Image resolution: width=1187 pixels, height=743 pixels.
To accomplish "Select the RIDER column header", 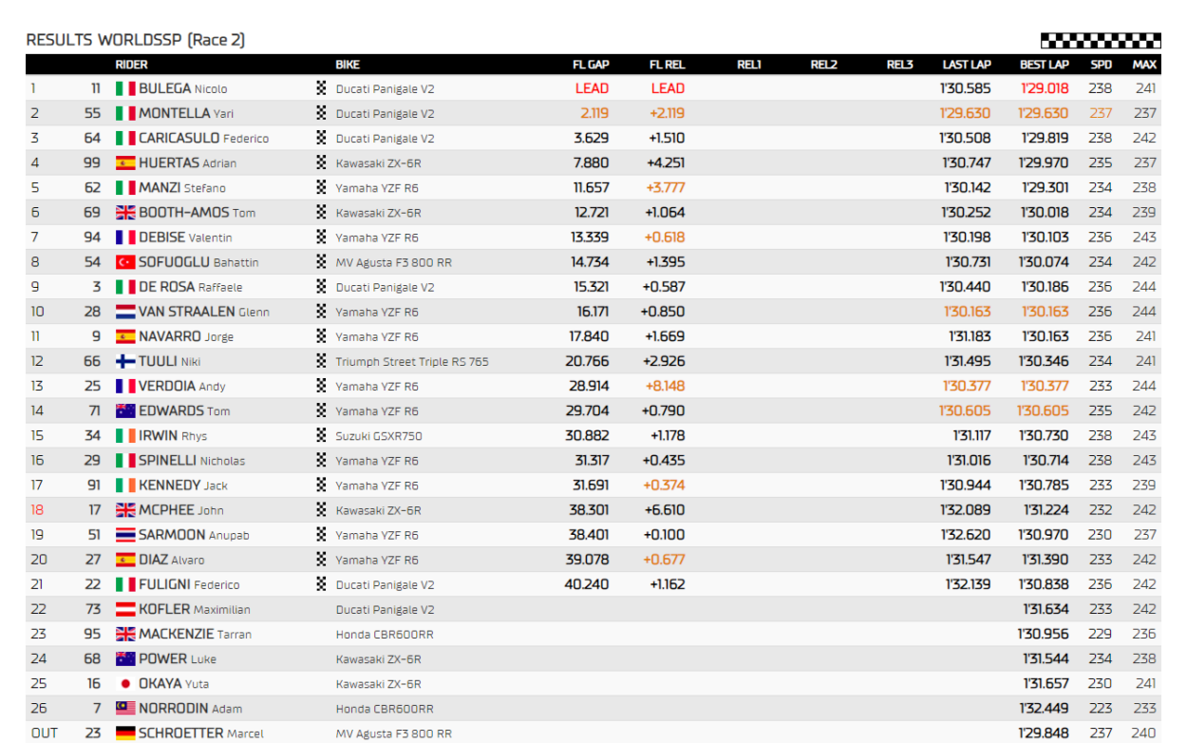I will pos(131,65).
